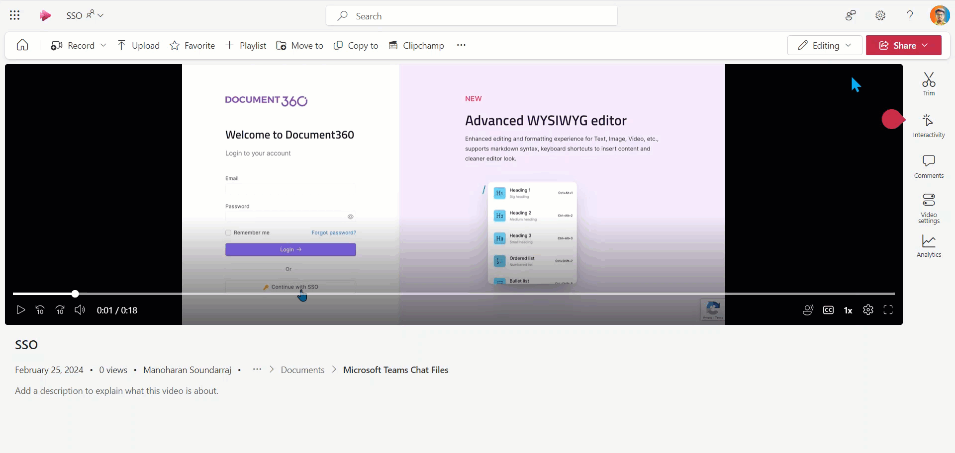Open the Comments panel
The width and height of the screenshot is (955, 453).
click(x=929, y=166)
